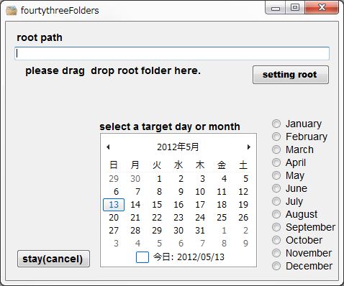Jump to today via 今日: 2012/05/13 link

pyautogui.click(x=189, y=257)
